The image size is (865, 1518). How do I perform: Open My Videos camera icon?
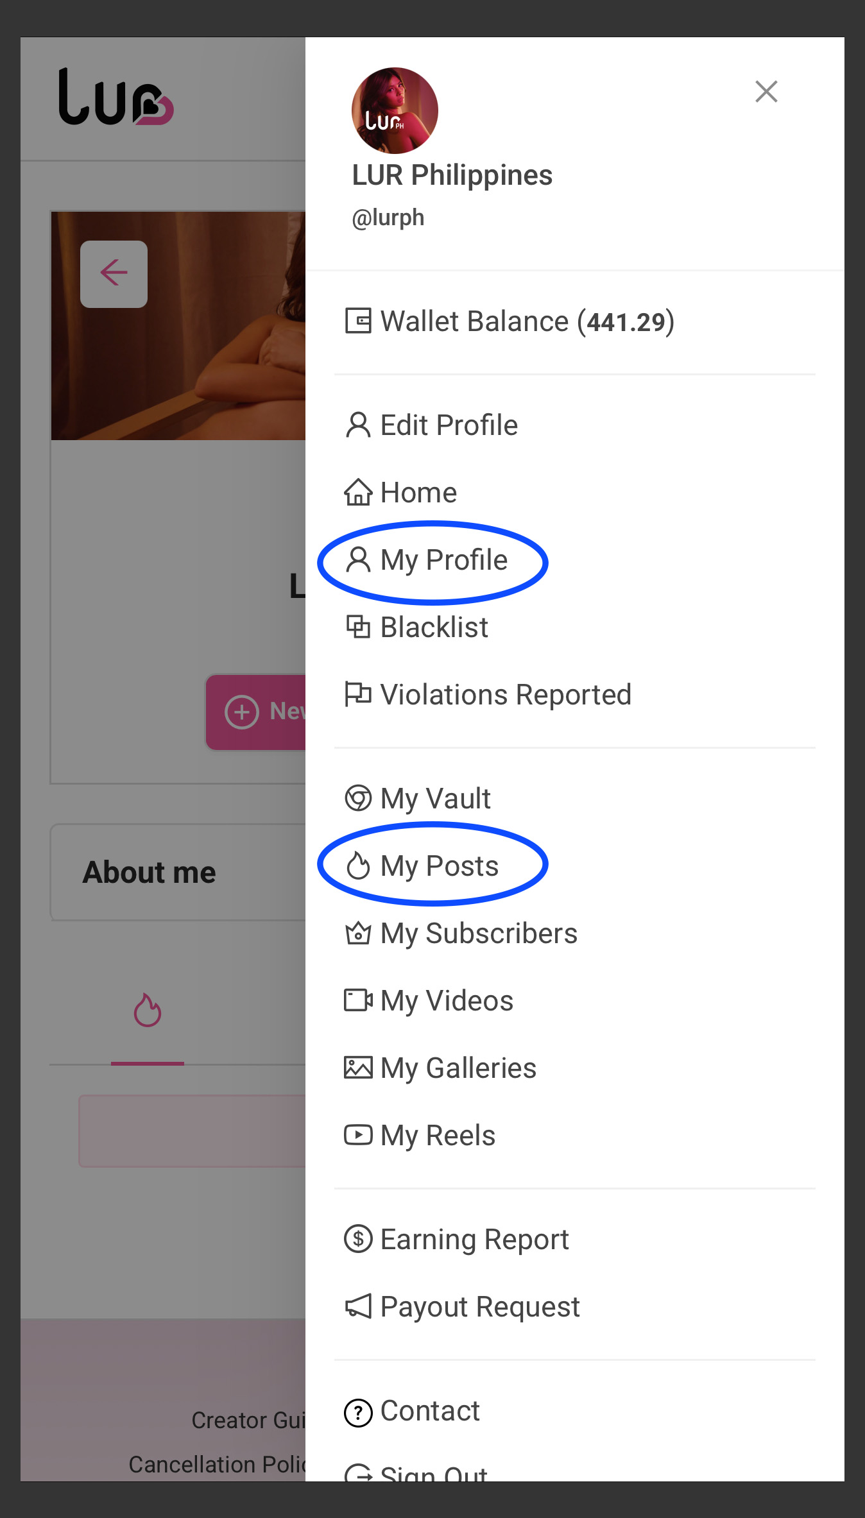click(x=358, y=1000)
